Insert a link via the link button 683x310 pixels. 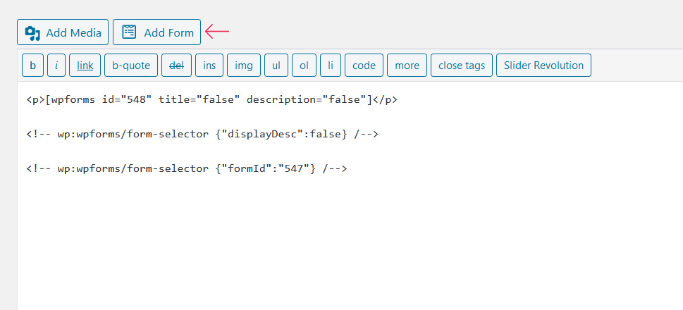click(x=85, y=66)
